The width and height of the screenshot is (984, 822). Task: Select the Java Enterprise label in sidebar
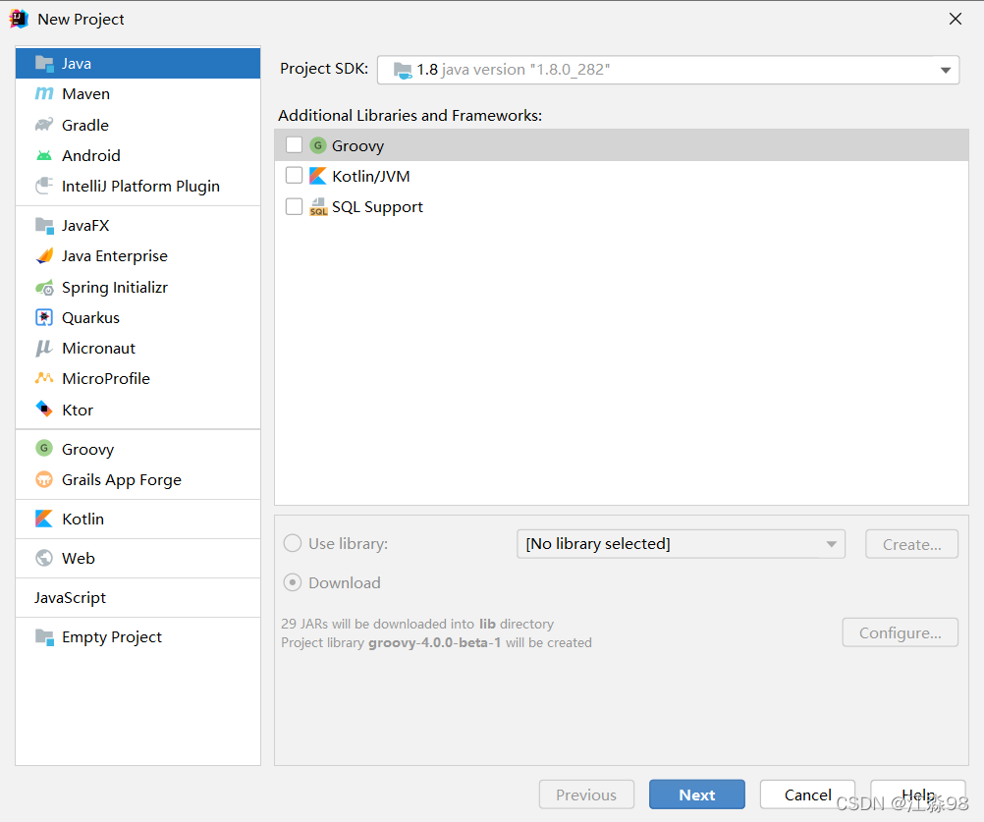115,256
